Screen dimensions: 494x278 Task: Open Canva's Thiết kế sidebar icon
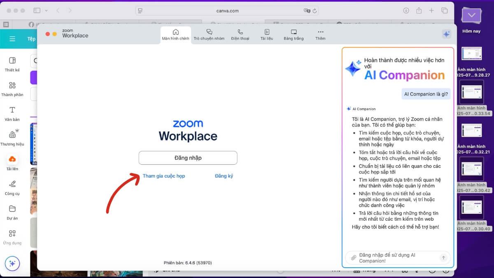pyautogui.click(x=12, y=63)
